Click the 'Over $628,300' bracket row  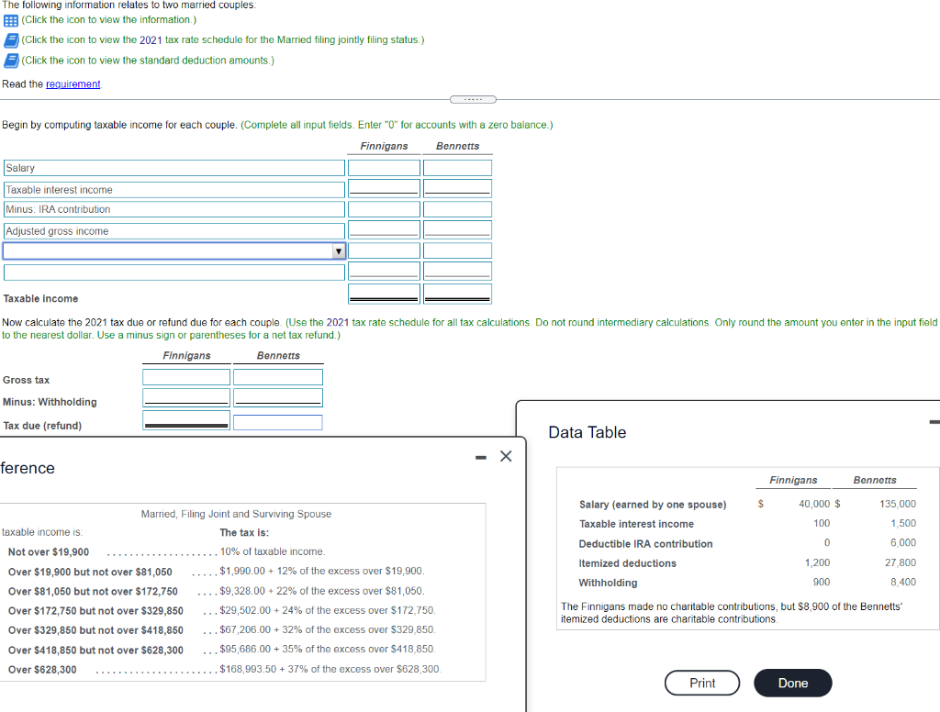225,670
